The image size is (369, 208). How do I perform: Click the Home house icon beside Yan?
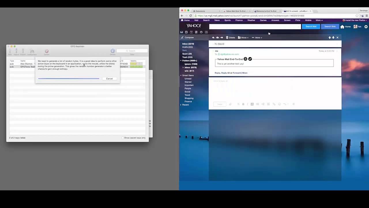tap(342, 27)
